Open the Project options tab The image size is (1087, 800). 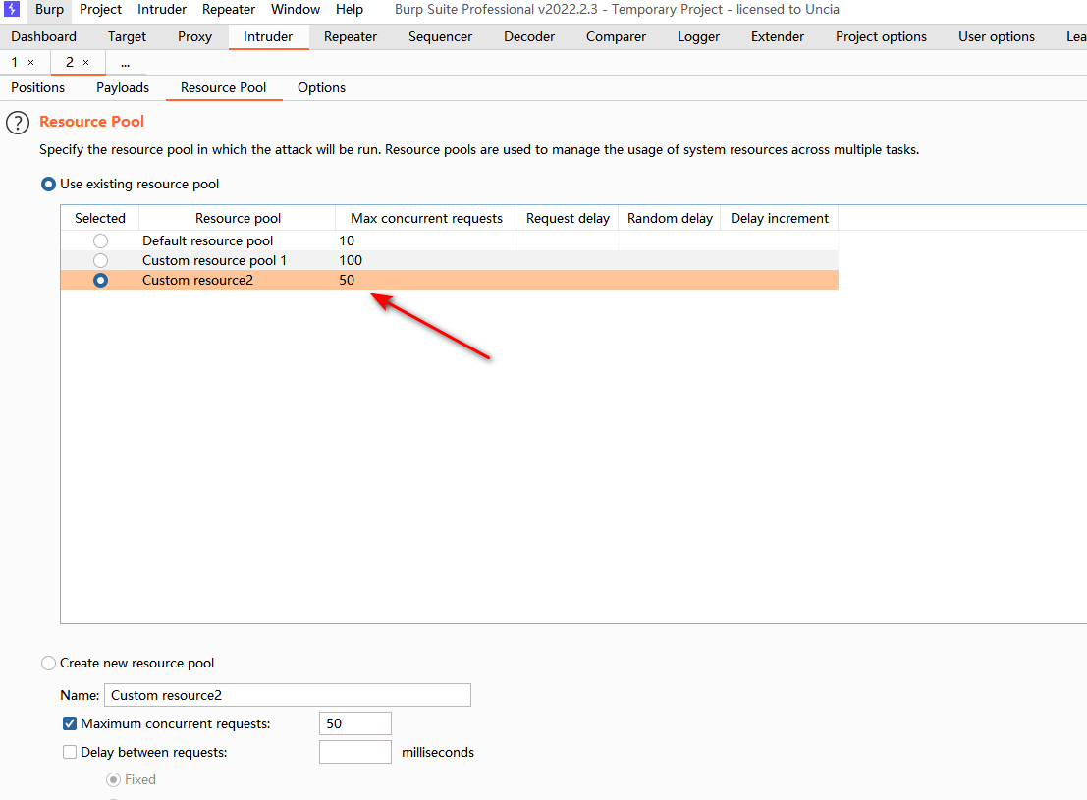tap(881, 36)
